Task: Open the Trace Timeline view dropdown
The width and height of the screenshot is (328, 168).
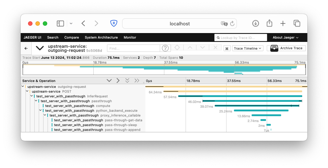Action: click(248, 48)
